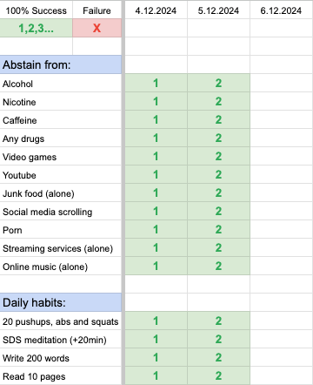This screenshot has width=313, height=385.
Task: Click the empty Youtube cell for 6.12.2024
Action: [x=281, y=175]
